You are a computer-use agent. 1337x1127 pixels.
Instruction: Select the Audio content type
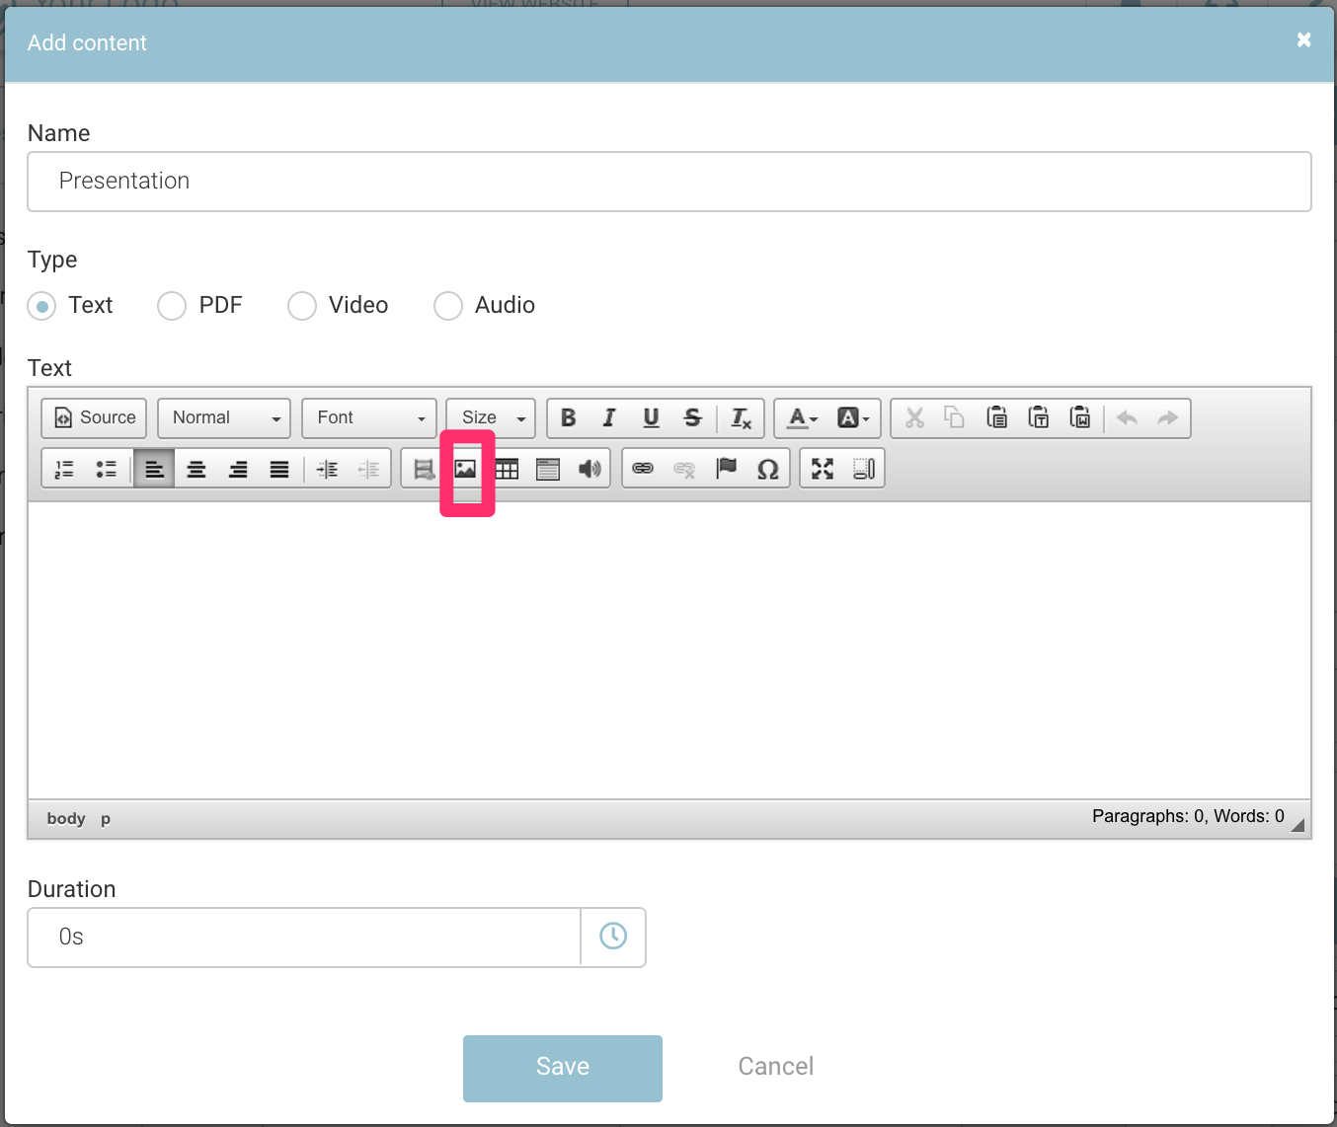pyautogui.click(x=448, y=306)
